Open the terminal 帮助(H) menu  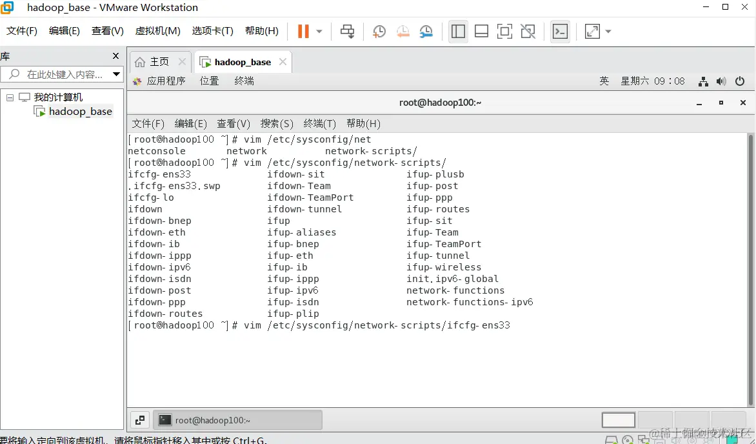pyautogui.click(x=364, y=124)
